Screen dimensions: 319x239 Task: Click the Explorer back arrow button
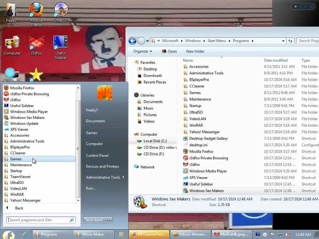pos(132,41)
